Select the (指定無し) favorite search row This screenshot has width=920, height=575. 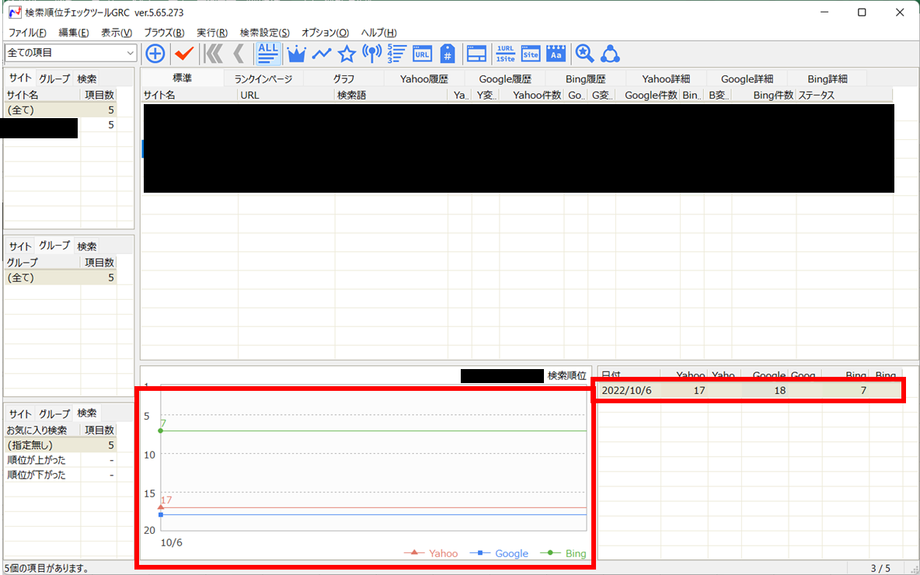tap(61, 445)
